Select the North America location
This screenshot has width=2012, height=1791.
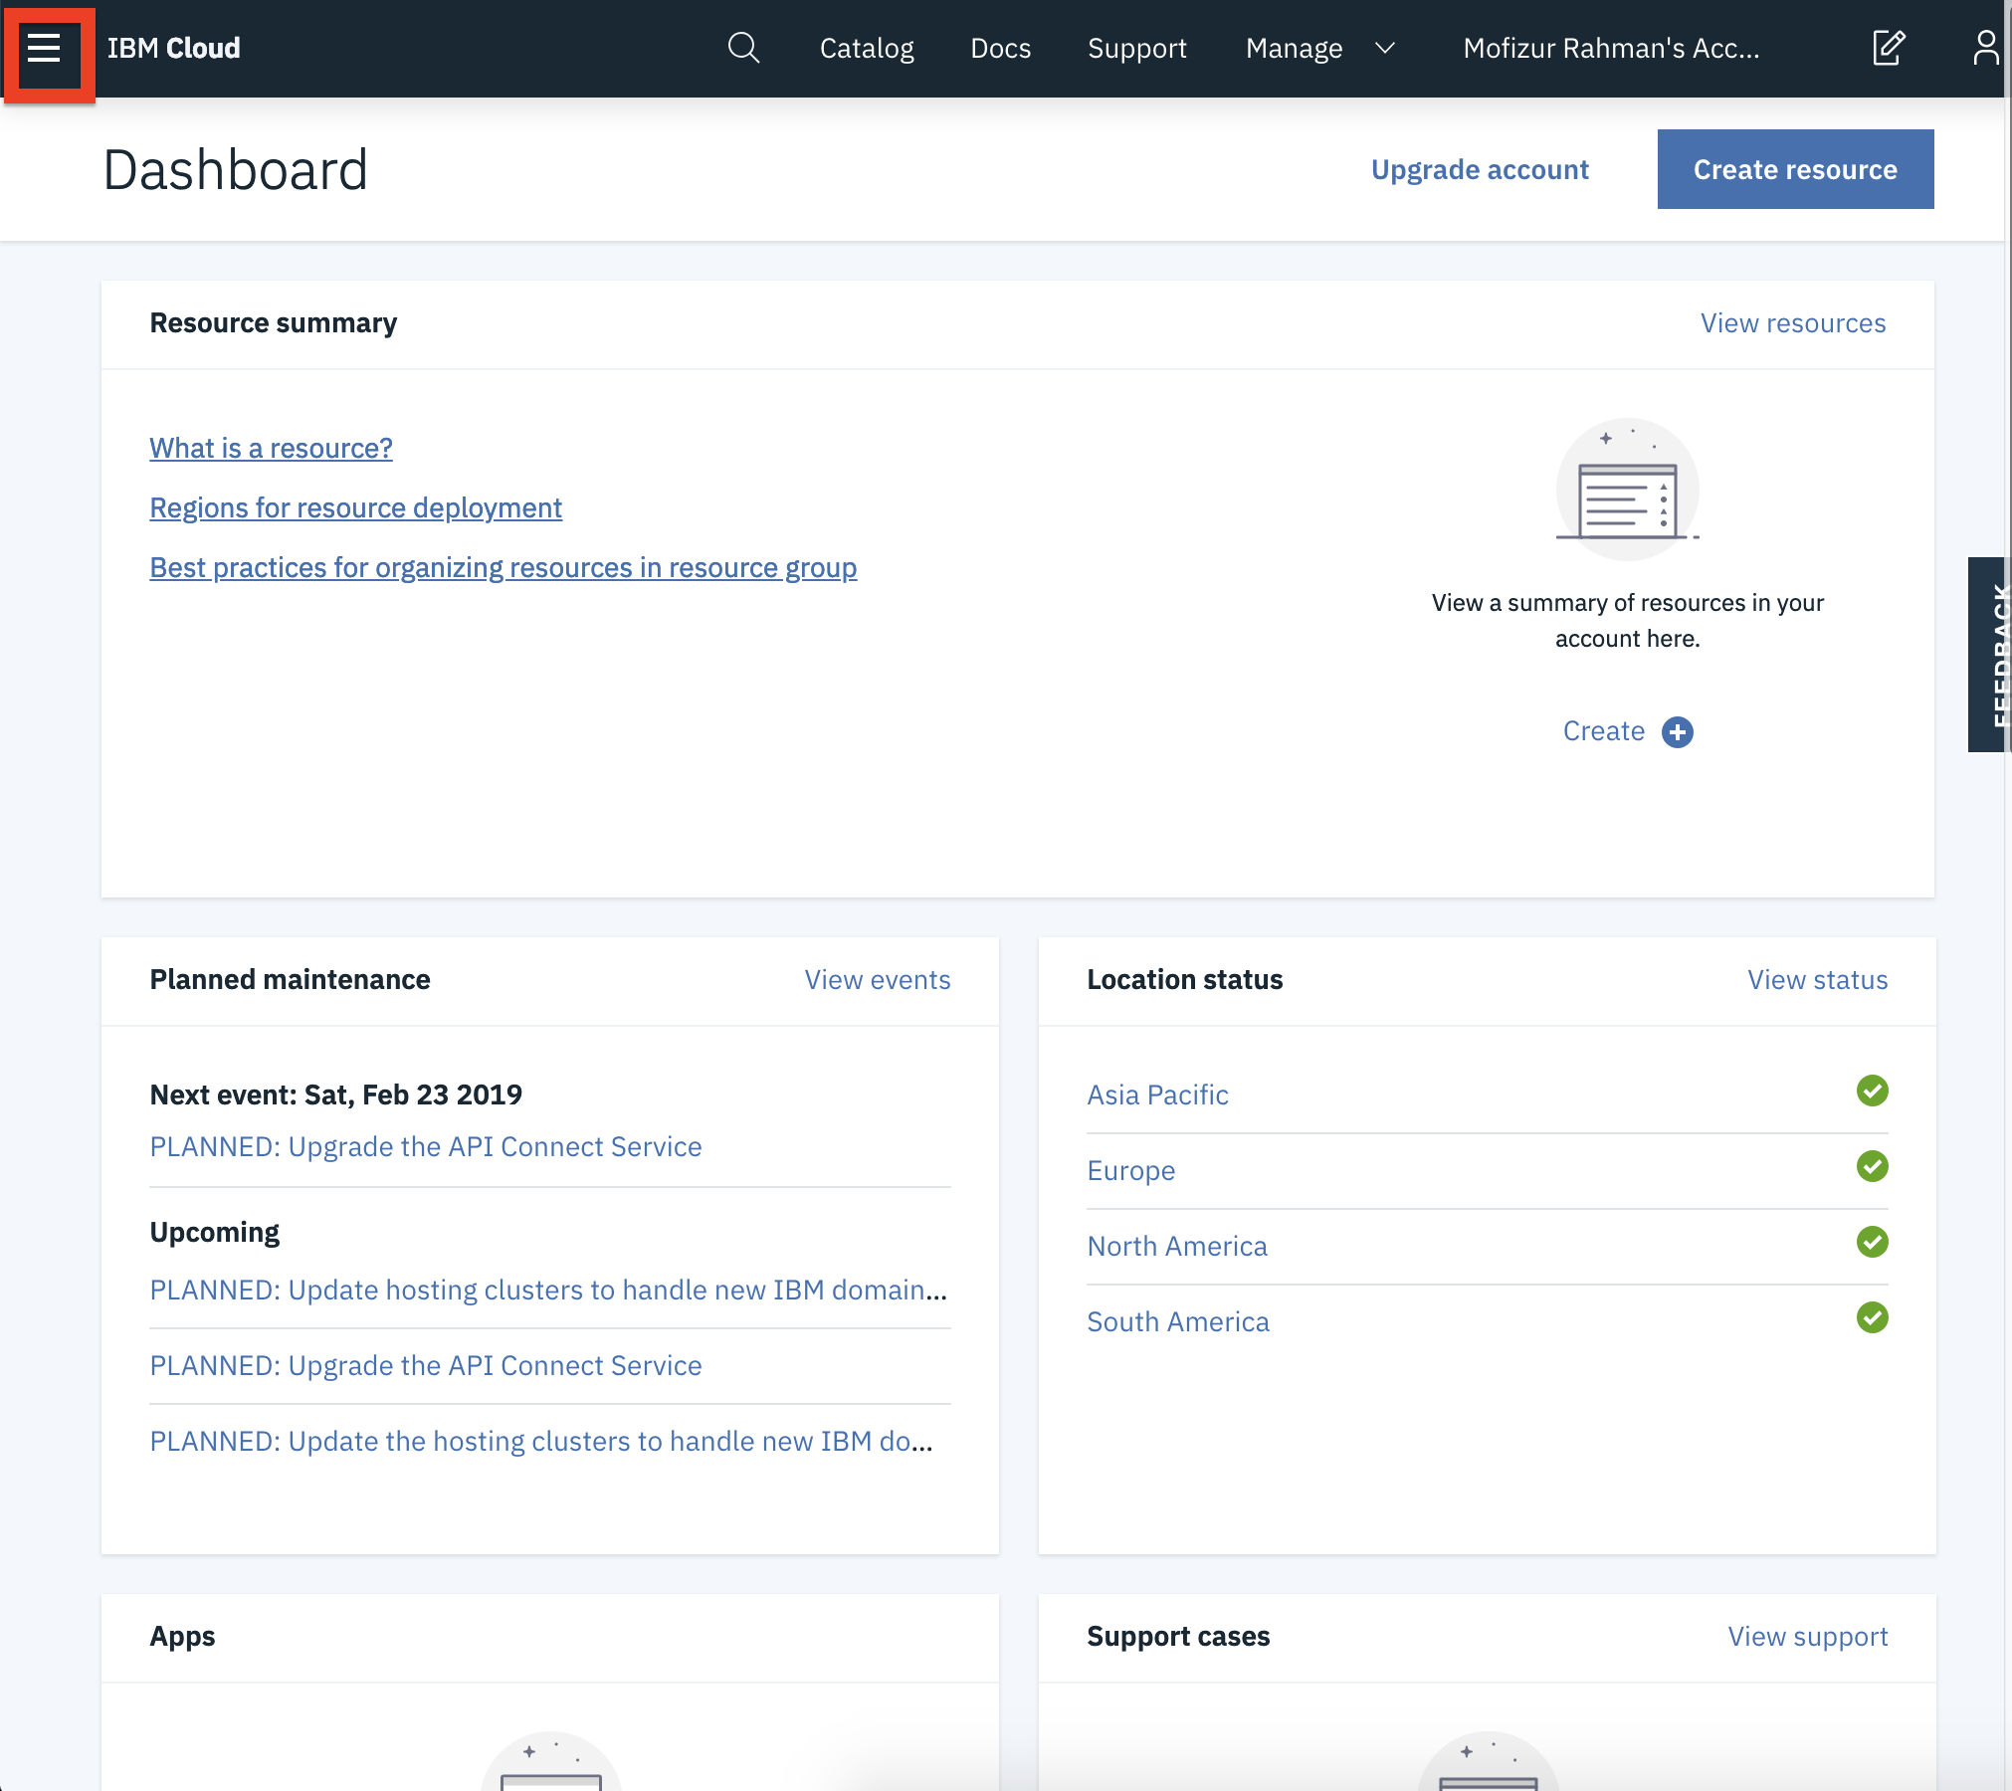pyautogui.click(x=1177, y=1246)
